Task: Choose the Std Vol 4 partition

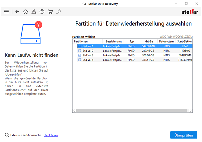Action: point(88,60)
